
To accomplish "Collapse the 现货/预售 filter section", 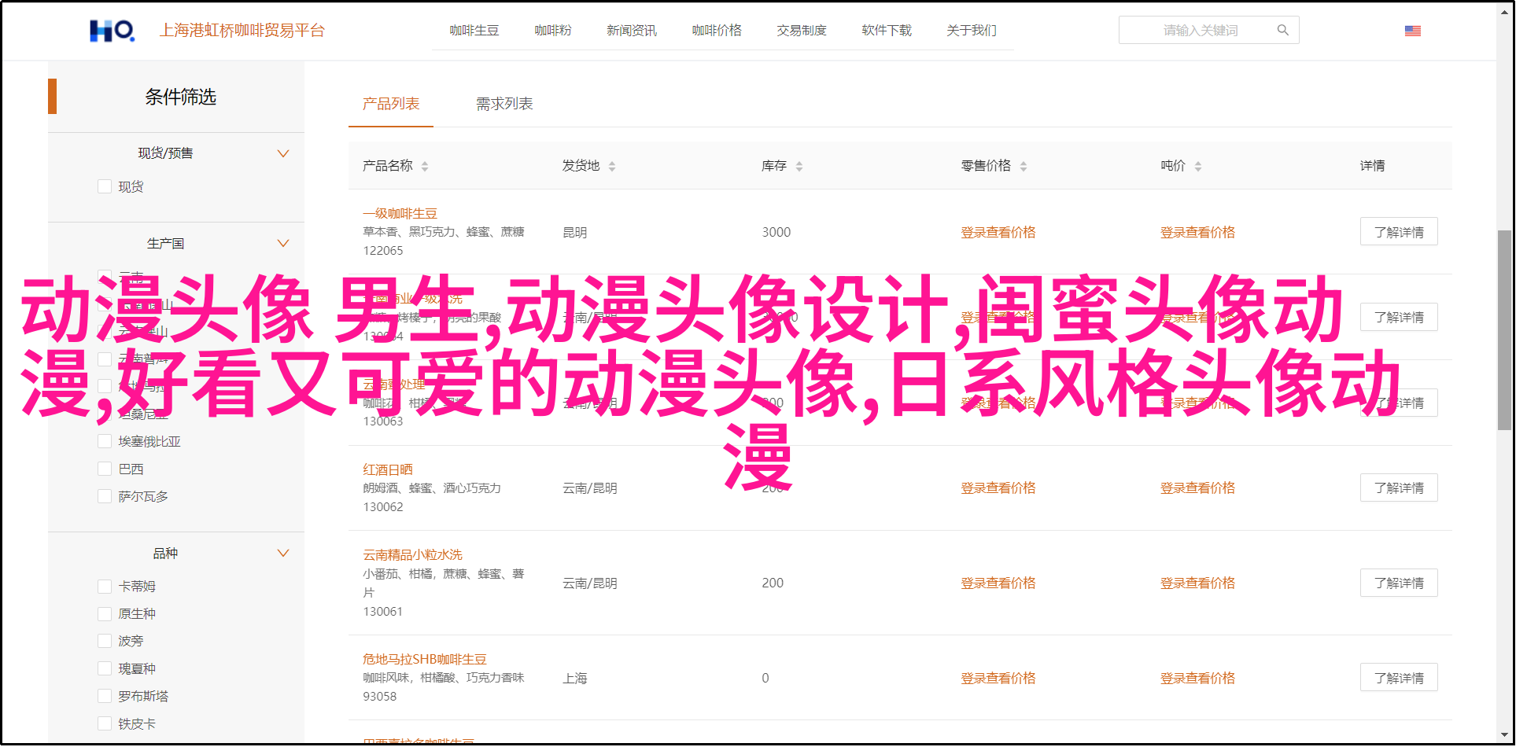I will pyautogui.click(x=283, y=153).
